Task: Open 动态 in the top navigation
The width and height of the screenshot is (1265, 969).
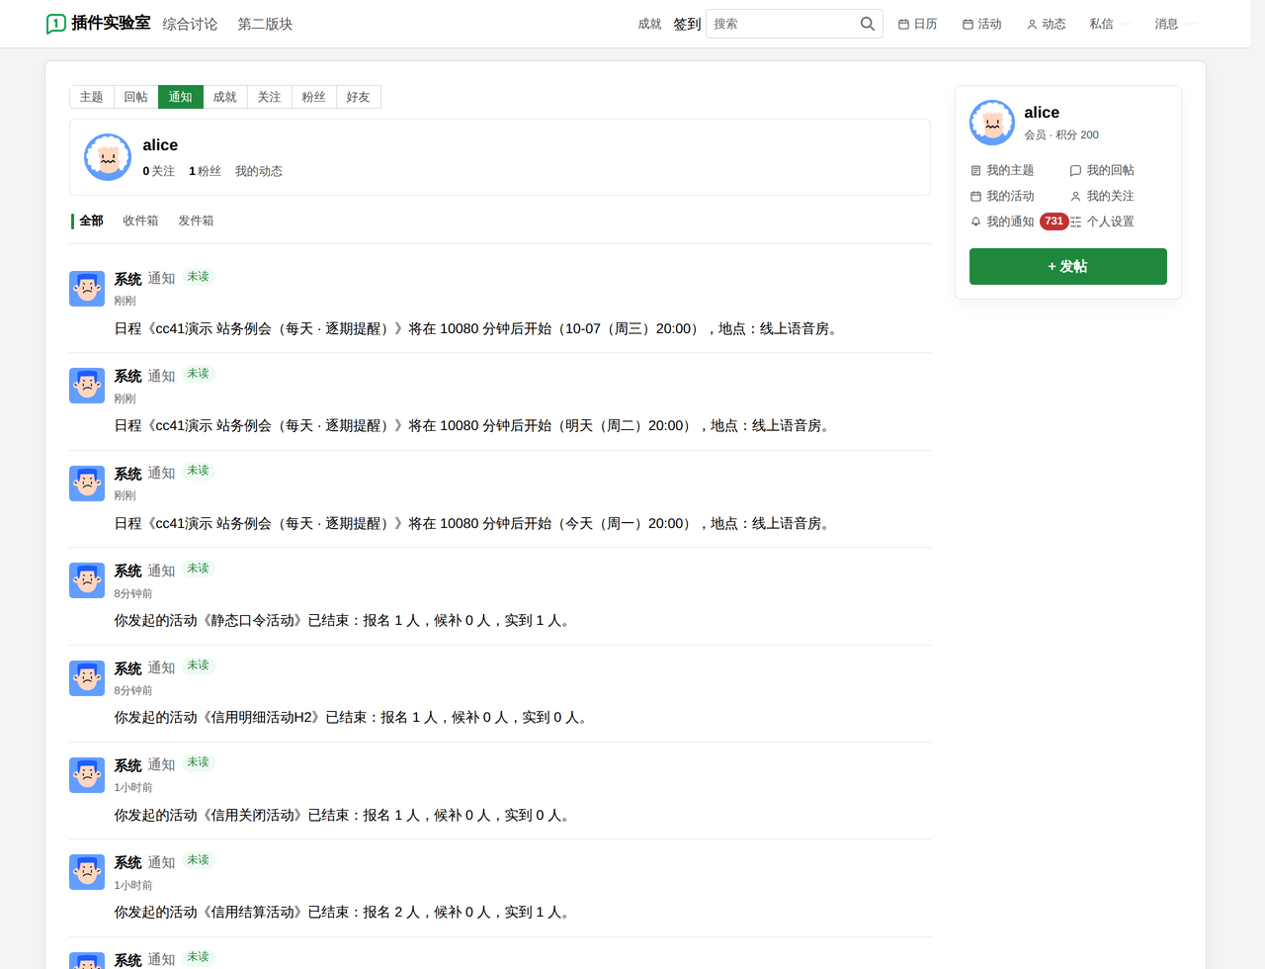Action: click(x=1046, y=24)
